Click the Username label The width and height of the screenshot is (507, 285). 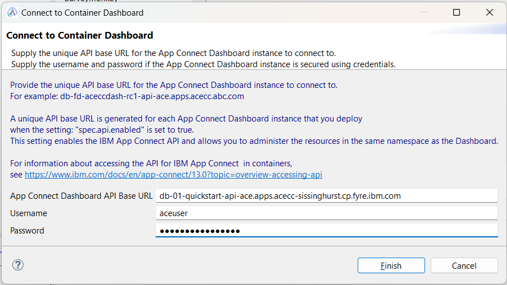click(x=29, y=213)
